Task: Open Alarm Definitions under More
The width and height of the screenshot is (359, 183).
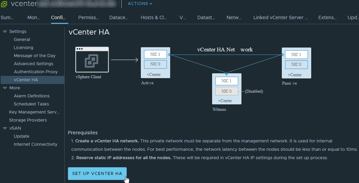Action: point(32,96)
